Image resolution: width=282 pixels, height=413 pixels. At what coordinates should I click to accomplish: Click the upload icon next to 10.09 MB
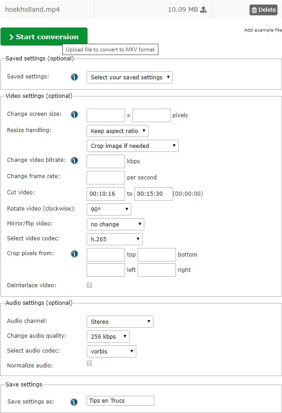[203, 9]
